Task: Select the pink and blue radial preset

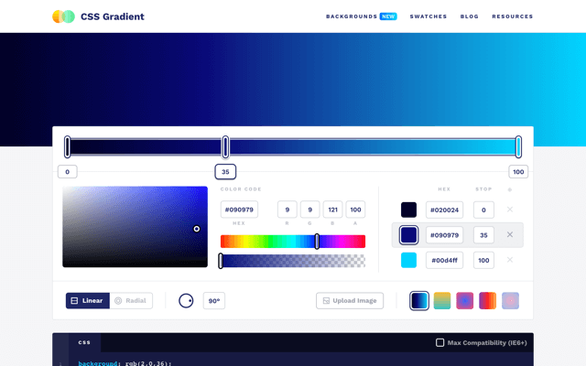Action: point(465,301)
